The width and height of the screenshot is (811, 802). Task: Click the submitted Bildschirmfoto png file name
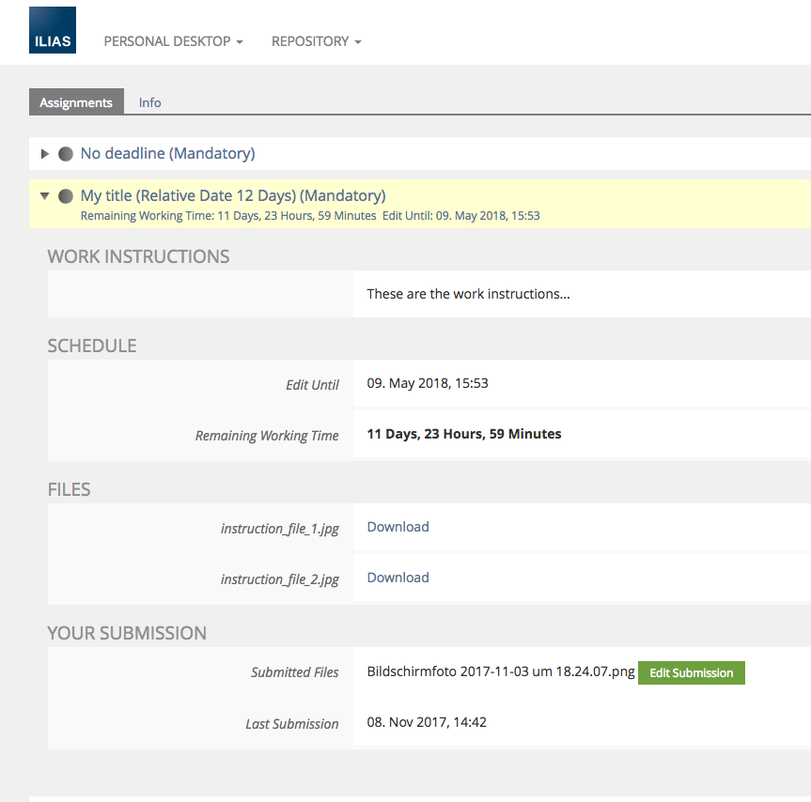[x=501, y=671]
